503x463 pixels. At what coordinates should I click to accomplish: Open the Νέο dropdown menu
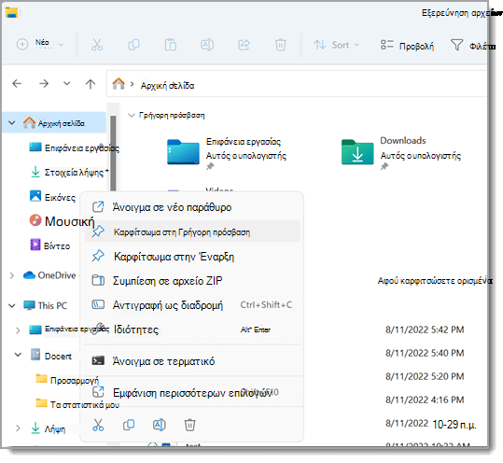[x=40, y=44]
